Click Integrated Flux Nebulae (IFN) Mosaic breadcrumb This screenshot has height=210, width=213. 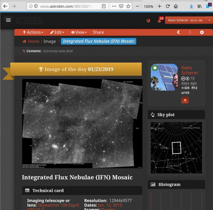point(99,41)
